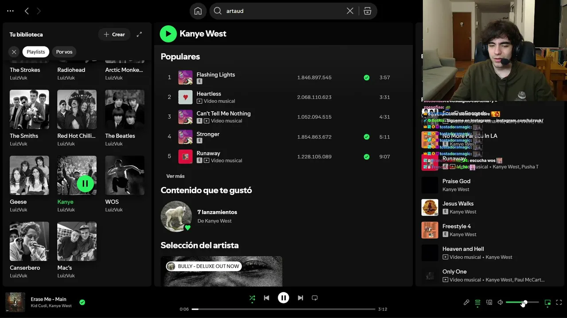Select the song Stronger
This screenshot has width=567, height=318.
pyautogui.click(x=208, y=134)
